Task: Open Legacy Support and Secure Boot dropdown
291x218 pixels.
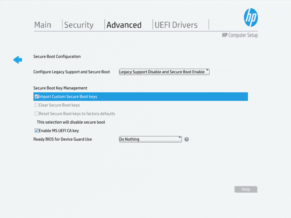Action: tap(164, 72)
